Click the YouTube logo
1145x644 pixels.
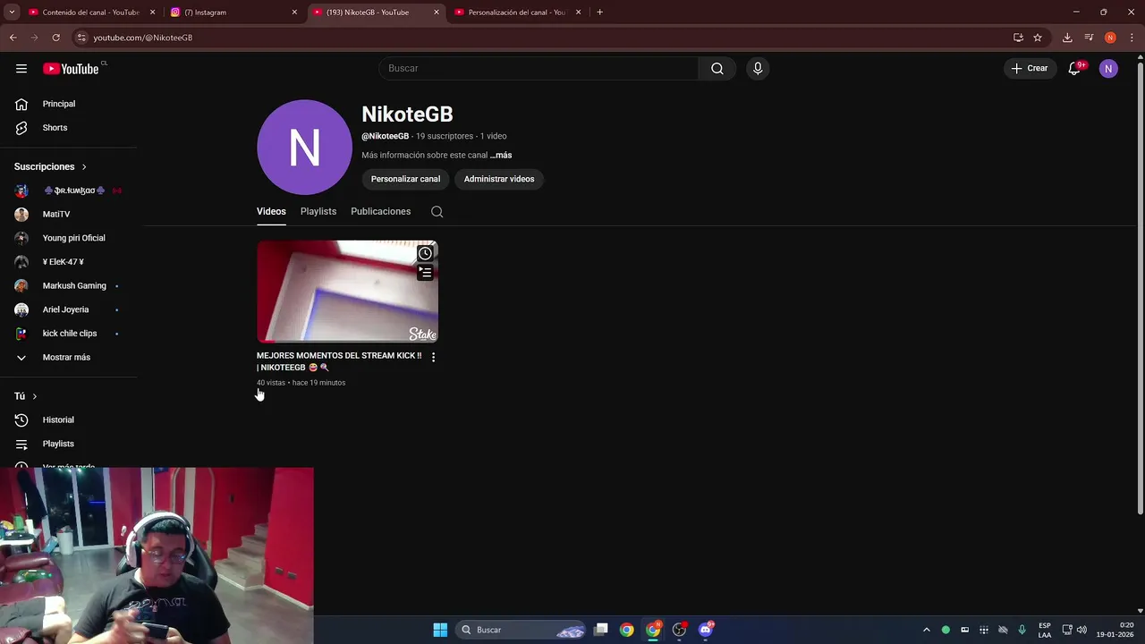pyautogui.click(x=71, y=69)
